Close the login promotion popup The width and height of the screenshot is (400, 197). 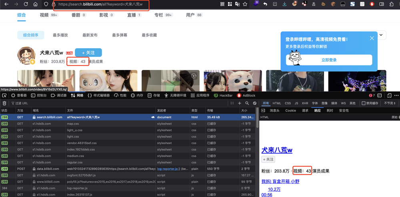click(372, 38)
